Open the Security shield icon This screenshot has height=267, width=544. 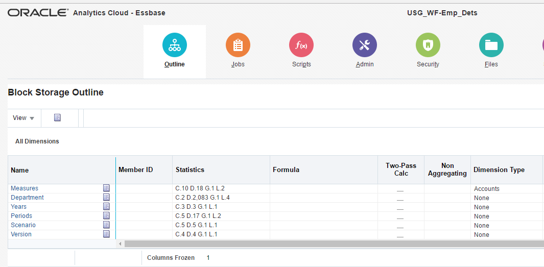click(x=428, y=45)
